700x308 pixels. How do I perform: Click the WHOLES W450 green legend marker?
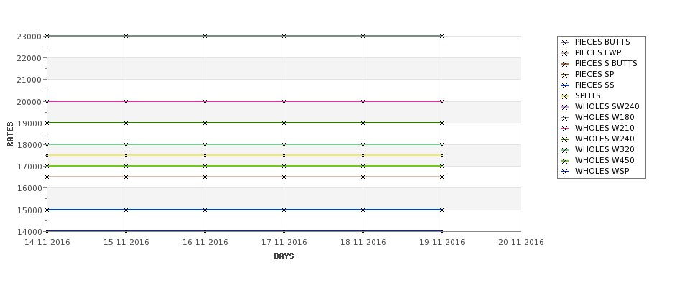[565, 161]
